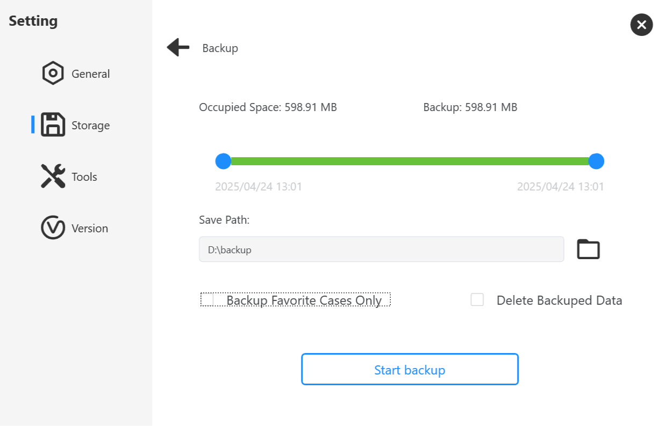
Task: Click the Version checkmark icon
Action: point(53,227)
